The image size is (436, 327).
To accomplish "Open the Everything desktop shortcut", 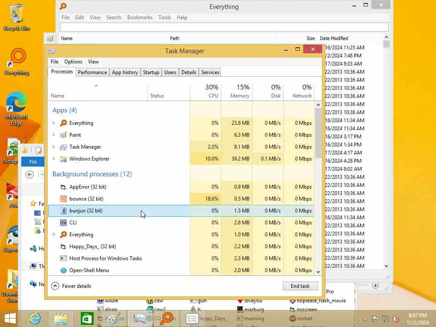I will (17, 62).
